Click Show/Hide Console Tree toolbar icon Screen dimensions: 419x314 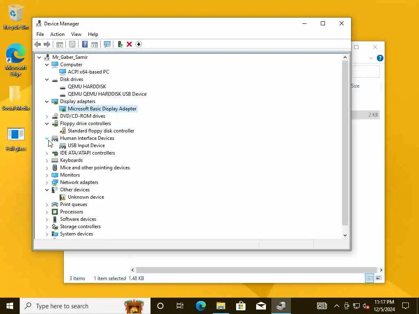tap(60, 44)
